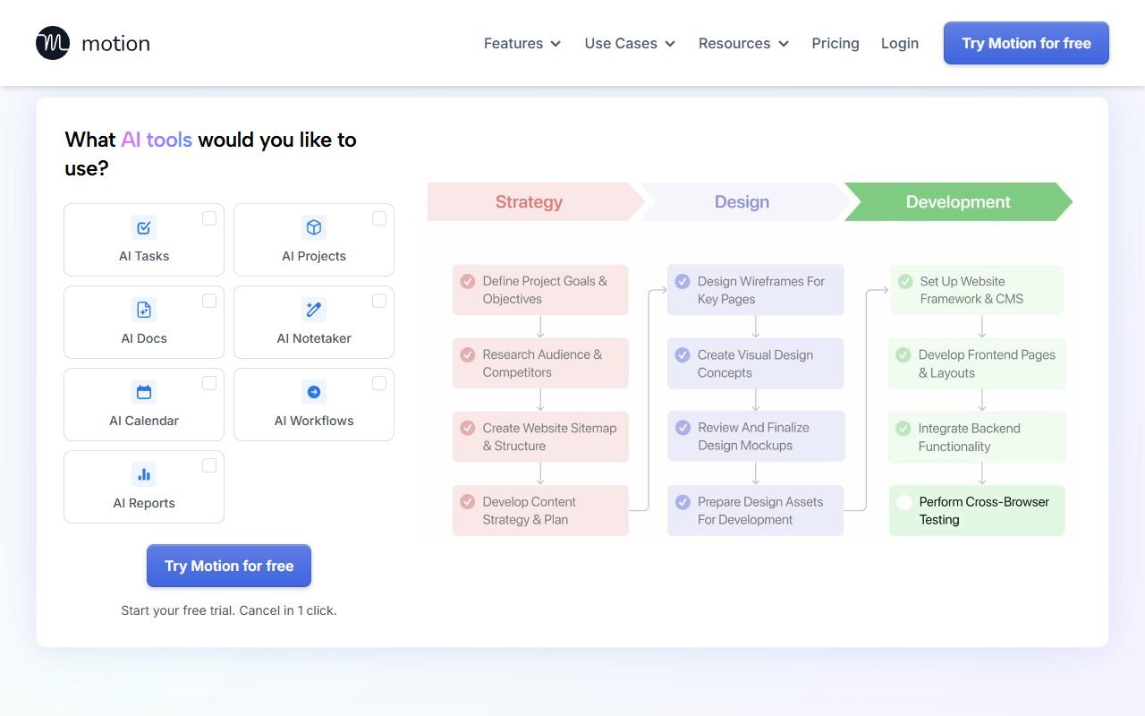Screen dimensions: 1145x716
Task: Click the Motion logo icon
Action: [53, 43]
